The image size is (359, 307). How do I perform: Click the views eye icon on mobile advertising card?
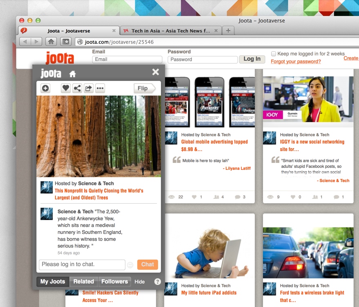pos(172,197)
